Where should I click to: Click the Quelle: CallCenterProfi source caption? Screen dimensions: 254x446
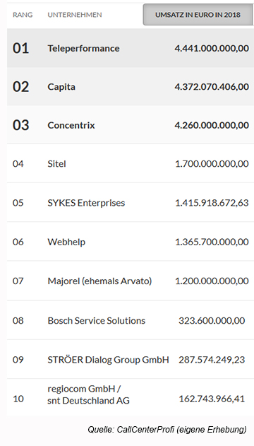[167, 430]
